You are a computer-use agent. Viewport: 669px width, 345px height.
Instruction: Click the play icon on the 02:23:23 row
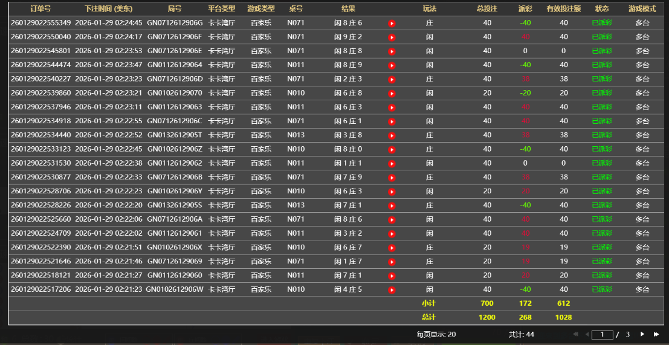(392, 79)
